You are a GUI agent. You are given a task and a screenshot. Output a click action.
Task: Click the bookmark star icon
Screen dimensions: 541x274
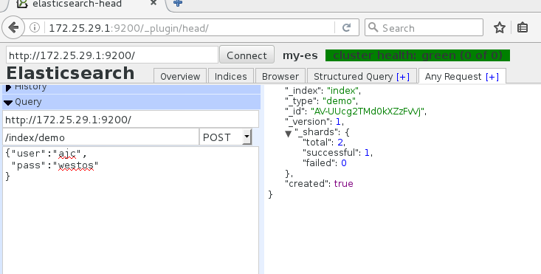pyautogui.click(x=499, y=27)
